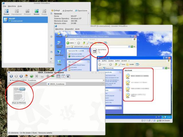Switch to the Descrizione tab
183x137 pixels.
pyautogui.click(x=81, y=11)
